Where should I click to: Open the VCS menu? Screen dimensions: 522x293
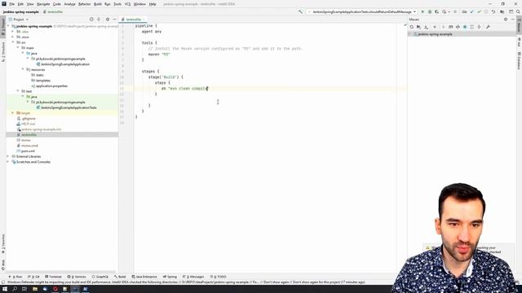coord(127,4)
